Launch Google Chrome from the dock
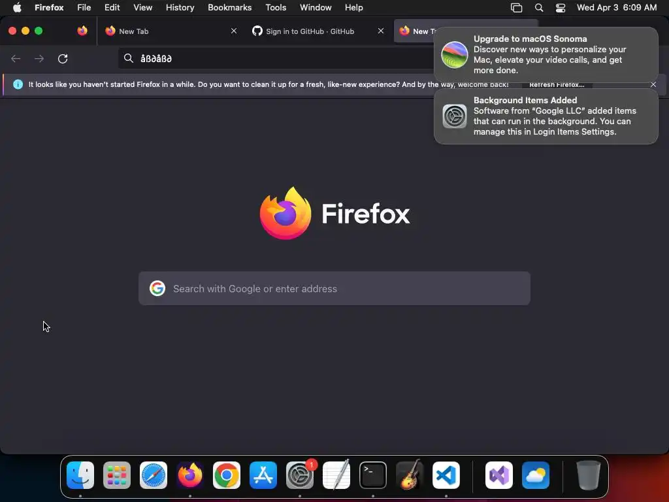 pyautogui.click(x=227, y=475)
